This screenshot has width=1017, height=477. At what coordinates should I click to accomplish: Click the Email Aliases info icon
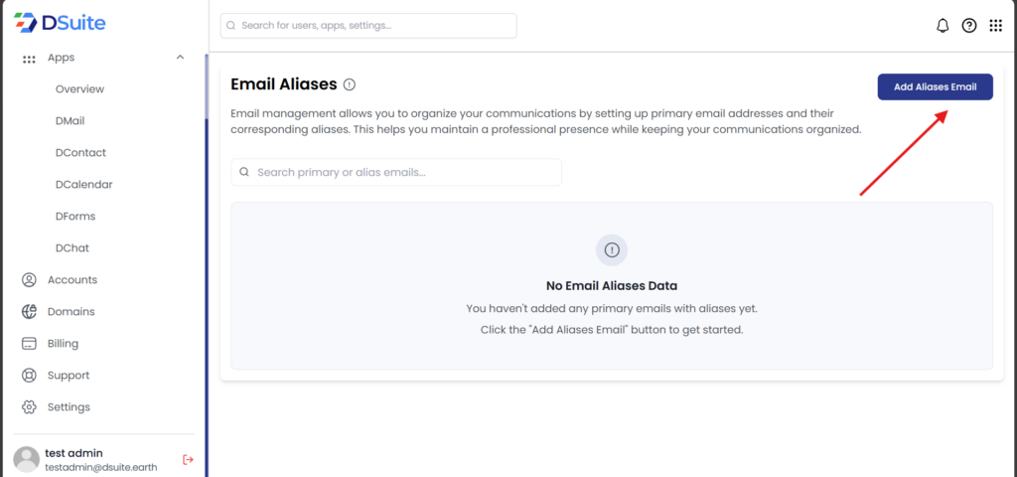pyautogui.click(x=350, y=84)
